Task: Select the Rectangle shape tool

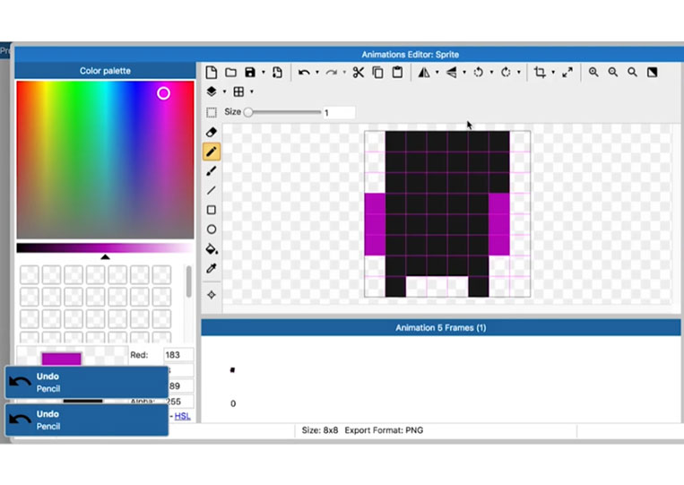Action: (212, 210)
